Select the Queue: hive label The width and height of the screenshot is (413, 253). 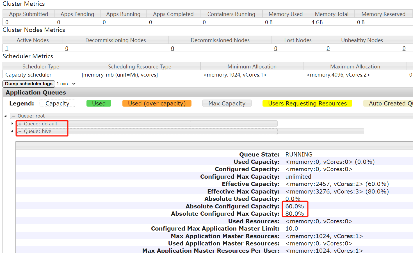pyautogui.click(x=38, y=131)
